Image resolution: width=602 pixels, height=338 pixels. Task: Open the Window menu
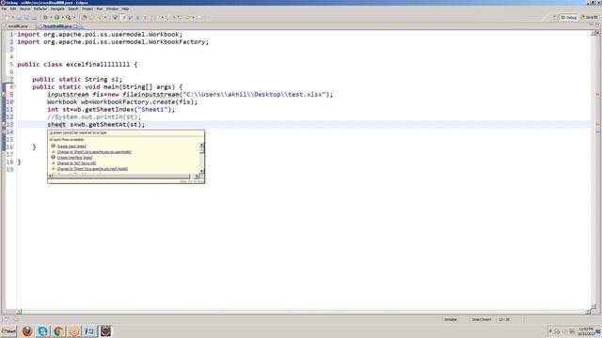pos(112,8)
